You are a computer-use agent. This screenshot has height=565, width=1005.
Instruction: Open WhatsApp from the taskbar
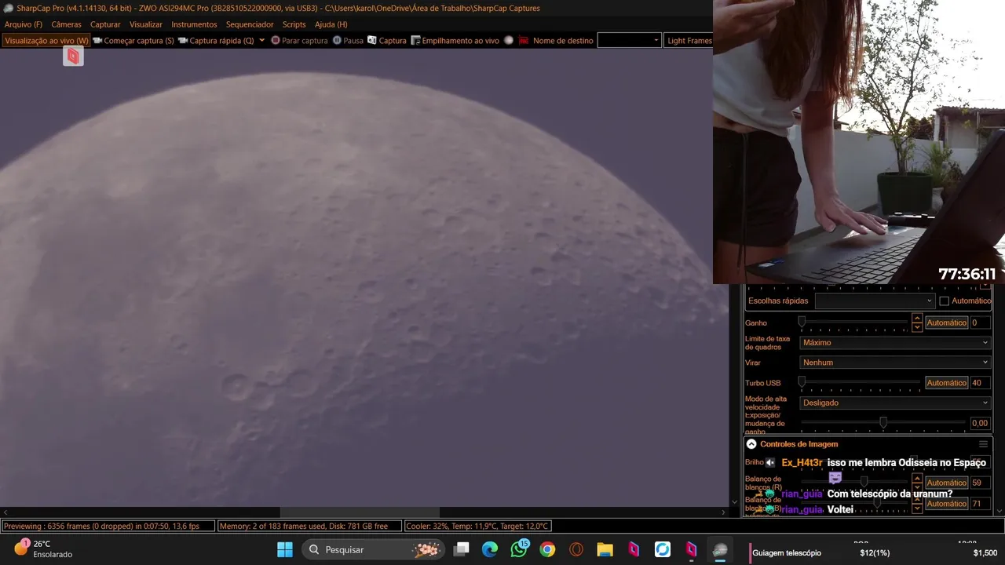click(x=519, y=549)
